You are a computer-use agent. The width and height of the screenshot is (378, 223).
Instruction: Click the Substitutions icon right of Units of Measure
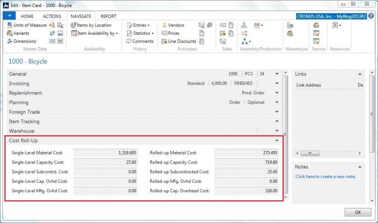52,25
